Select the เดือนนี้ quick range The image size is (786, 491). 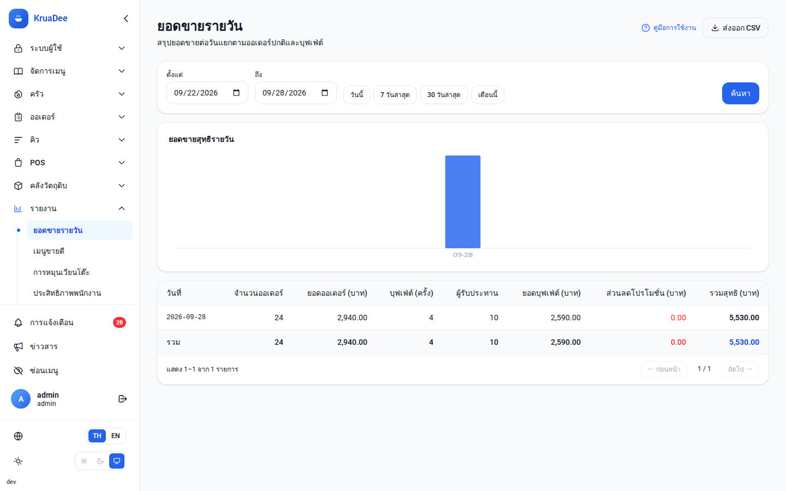[x=488, y=95]
